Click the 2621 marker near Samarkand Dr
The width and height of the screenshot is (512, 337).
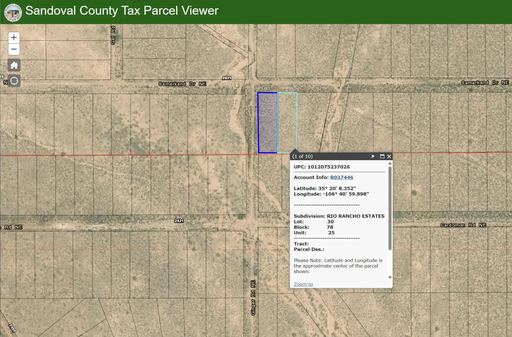point(227,78)
